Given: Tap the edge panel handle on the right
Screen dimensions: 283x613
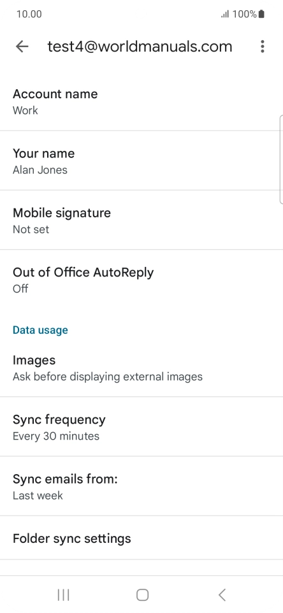Looking at the screenshot, I should [x=281, y=159].
